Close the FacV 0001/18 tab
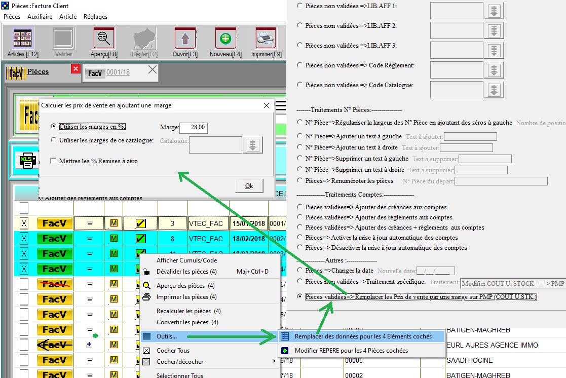Image resolution: width=566 pixels, height=378 pixels. (x=153, y=69)
